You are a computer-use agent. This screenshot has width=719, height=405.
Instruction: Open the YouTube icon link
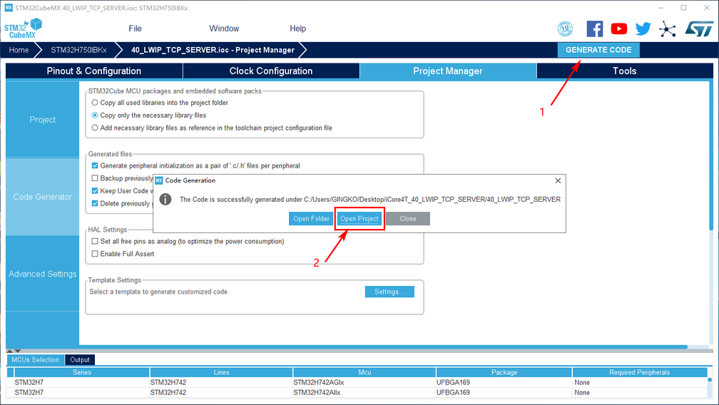point(619,29)
